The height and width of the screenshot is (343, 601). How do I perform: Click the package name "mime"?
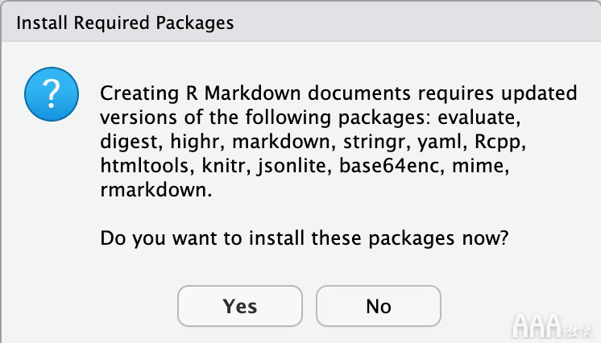coord(478,166)
